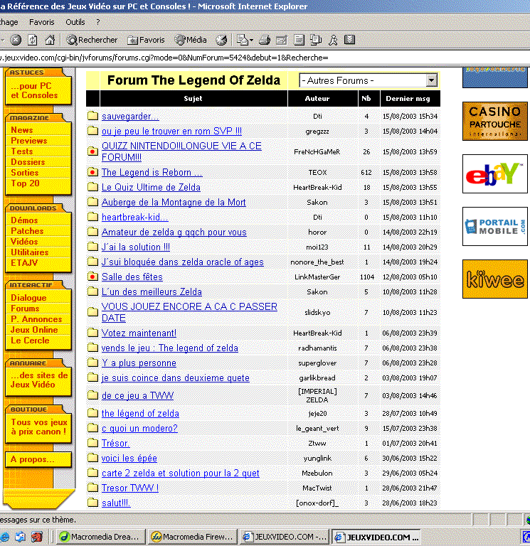Image resolution: width=530 pixels, height=546 pixels.
Task: Click the kiwee banner
Action: click(495, 279)
